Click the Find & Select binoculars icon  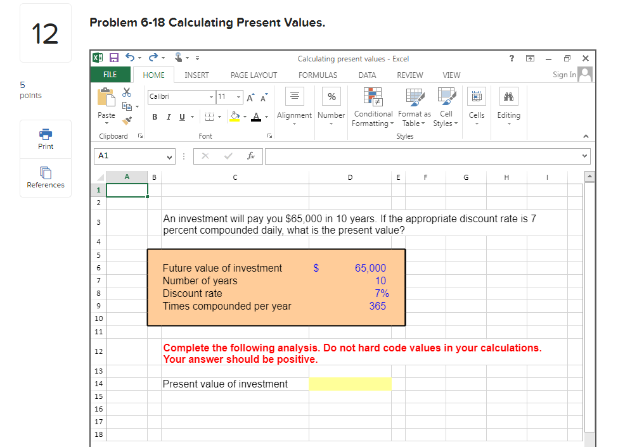[508, 95]
